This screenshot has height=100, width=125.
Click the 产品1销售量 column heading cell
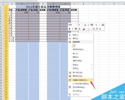pos(22,10)
